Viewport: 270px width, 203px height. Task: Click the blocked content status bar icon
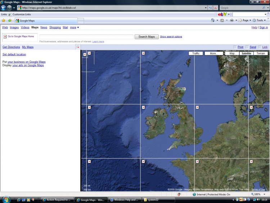click(179, 194)
